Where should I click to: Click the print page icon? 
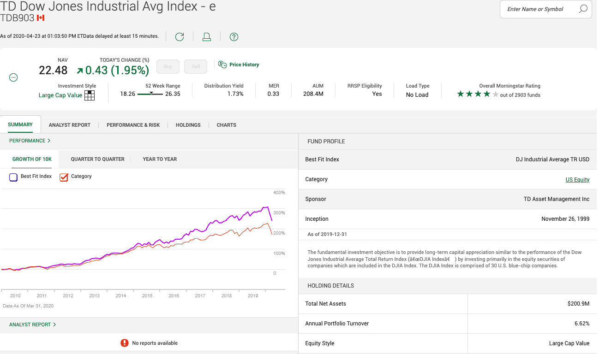coord(207,37)
